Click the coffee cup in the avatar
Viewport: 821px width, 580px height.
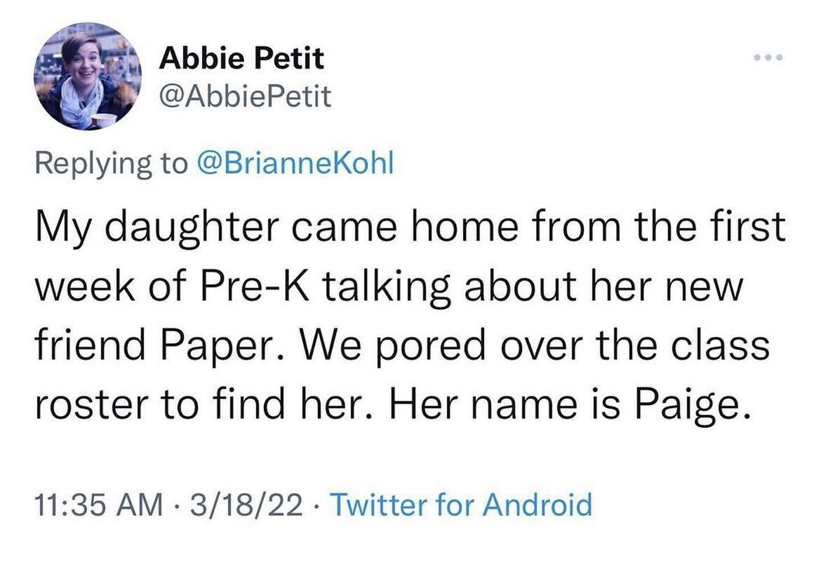pyautogui.click(x=103, y=121)
